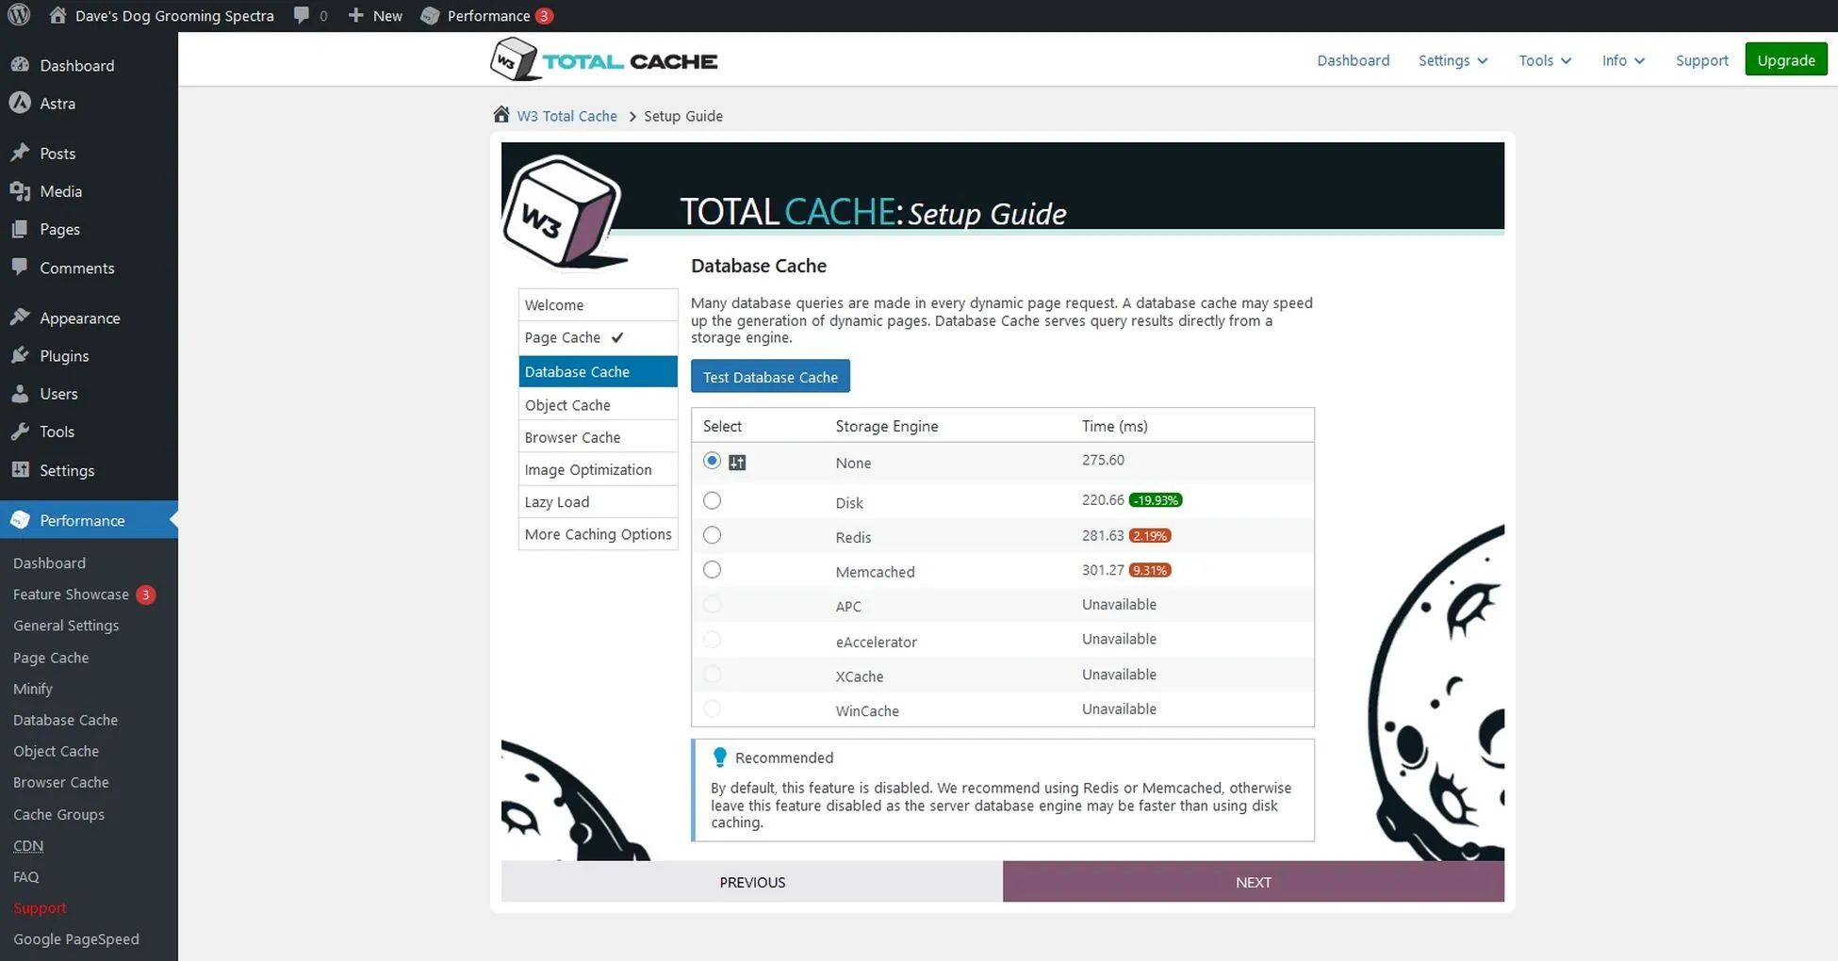1838x961 pixels.
Task: Select the Disk storage engine radio
Action: point(712,500)
